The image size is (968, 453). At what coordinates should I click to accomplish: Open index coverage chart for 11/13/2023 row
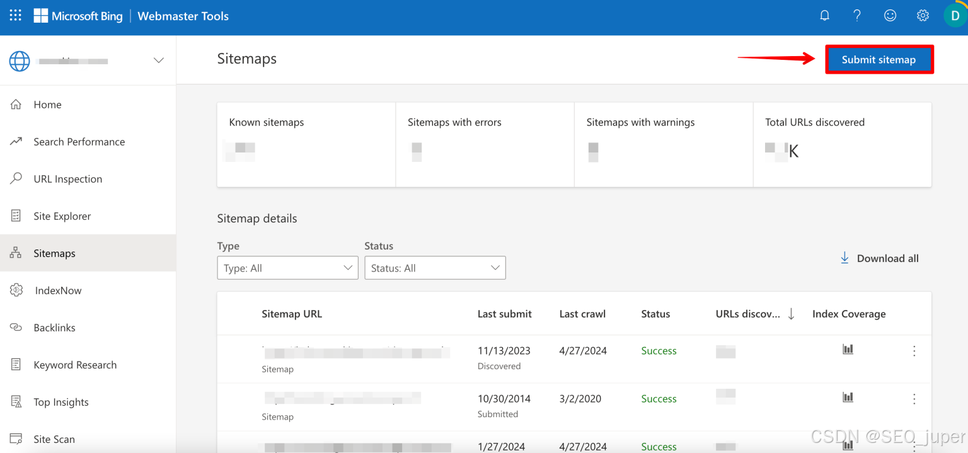pos(848,349)
